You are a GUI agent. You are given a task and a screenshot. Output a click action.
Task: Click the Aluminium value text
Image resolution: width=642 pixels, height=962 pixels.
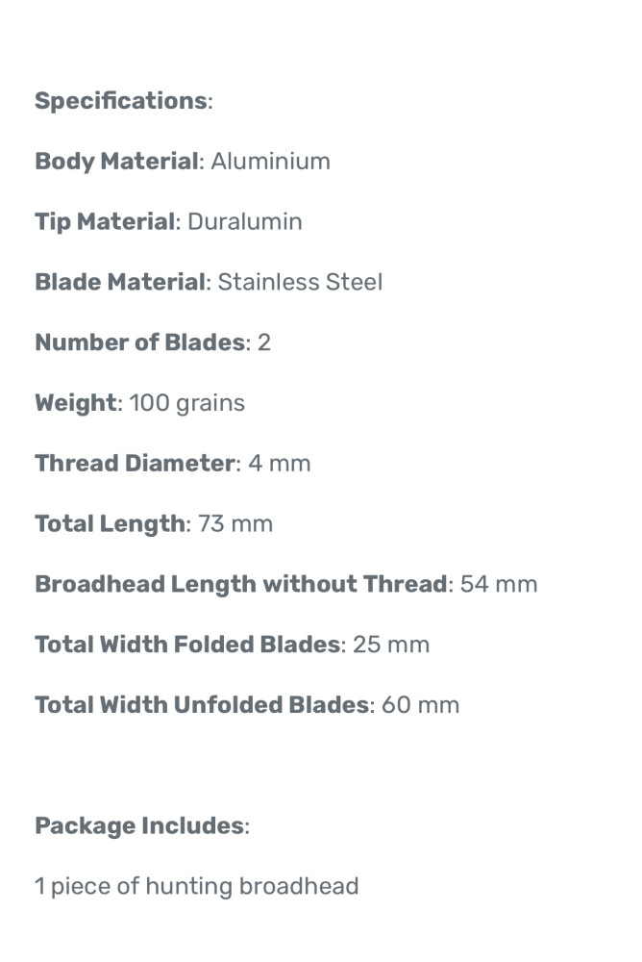point(270,162)
